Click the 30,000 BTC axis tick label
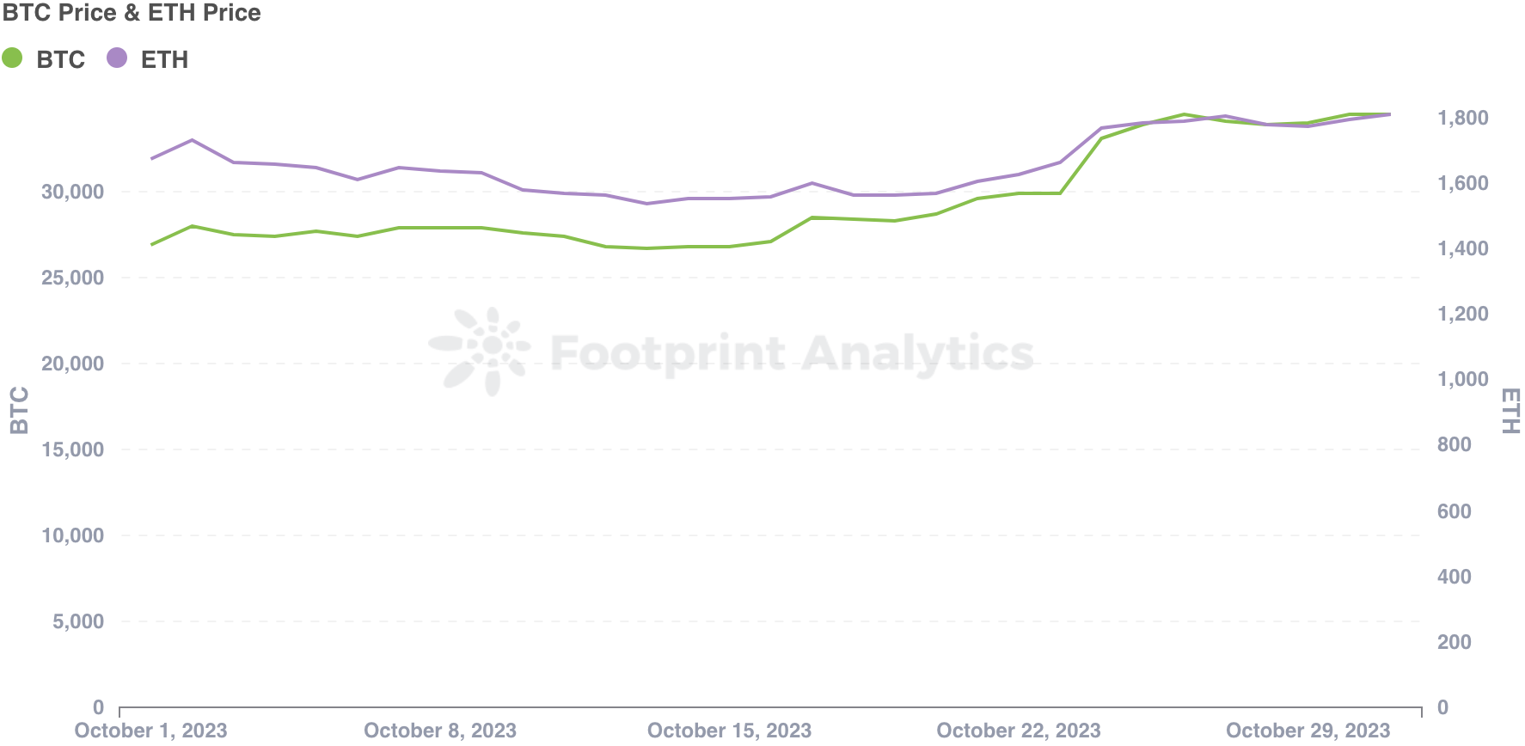The width and height of the screenshot is (1525, 746). [x=73, y=192]
